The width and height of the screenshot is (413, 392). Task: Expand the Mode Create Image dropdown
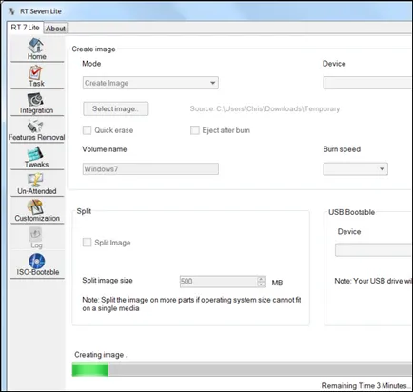(150, 83)
